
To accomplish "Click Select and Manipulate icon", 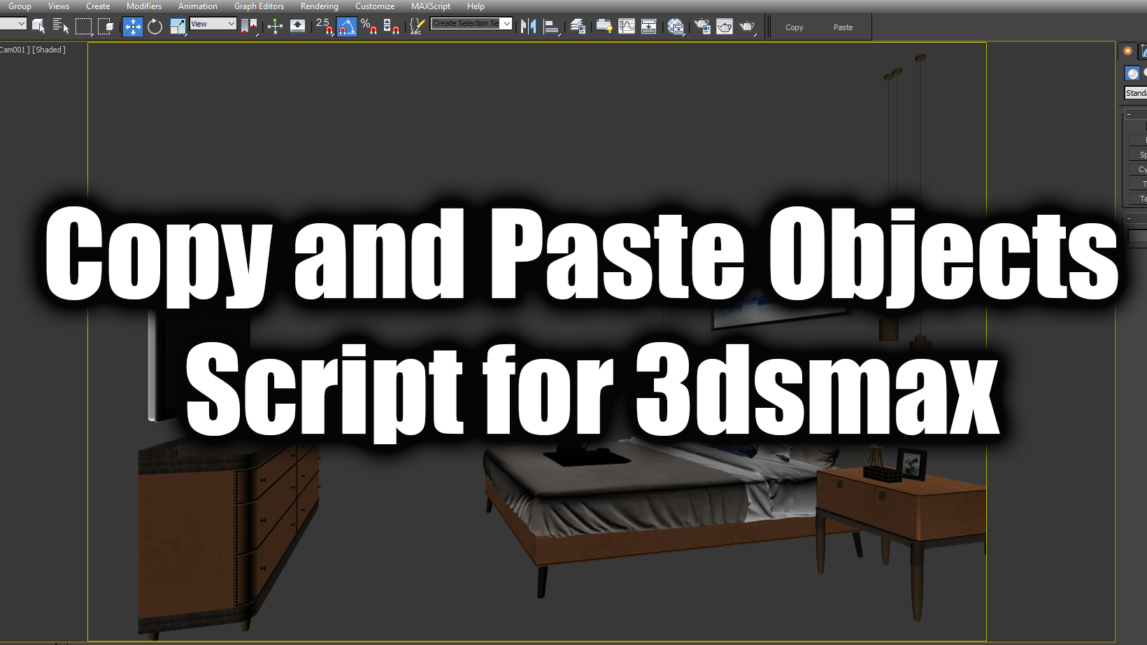I will coord(275,27).
